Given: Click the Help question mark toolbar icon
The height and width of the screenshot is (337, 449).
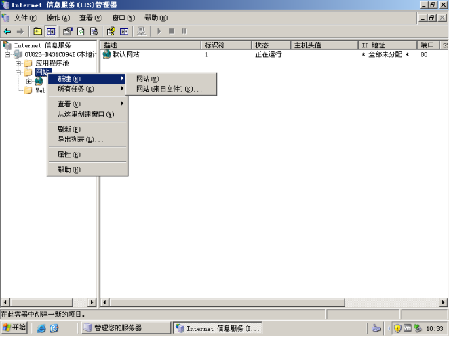Looking at the screenshot, I should pos(111,31).
